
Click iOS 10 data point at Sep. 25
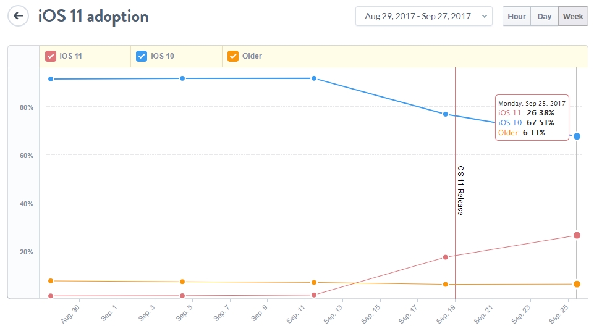[577, 136]
